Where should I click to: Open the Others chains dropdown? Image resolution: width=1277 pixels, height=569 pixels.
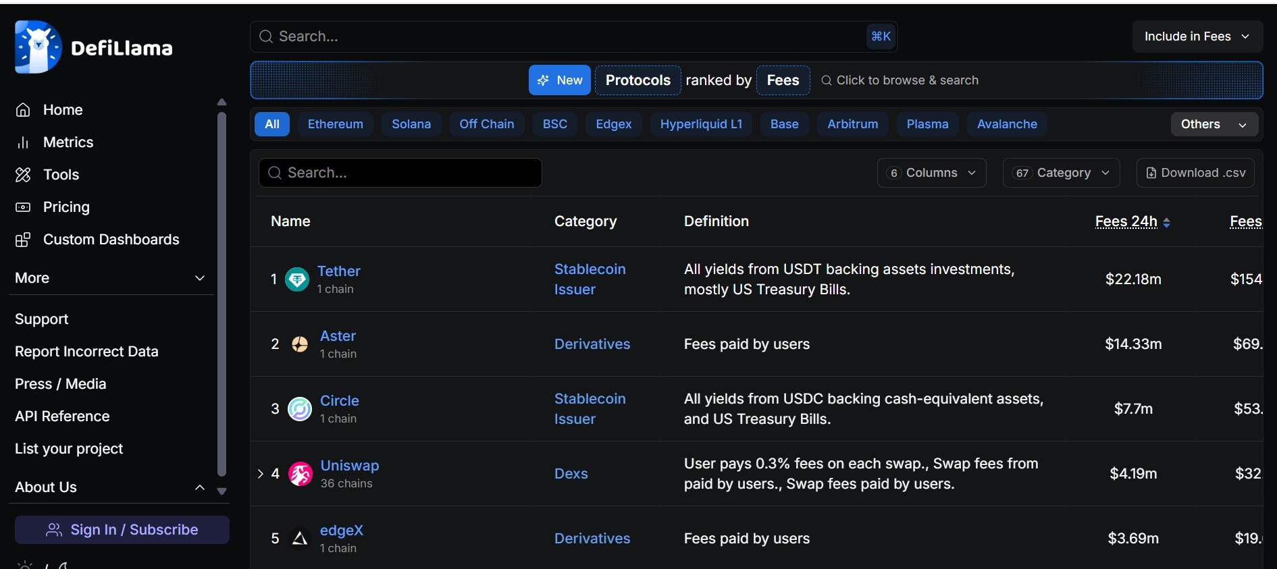pyautogui.click(x=1214, y=124)
